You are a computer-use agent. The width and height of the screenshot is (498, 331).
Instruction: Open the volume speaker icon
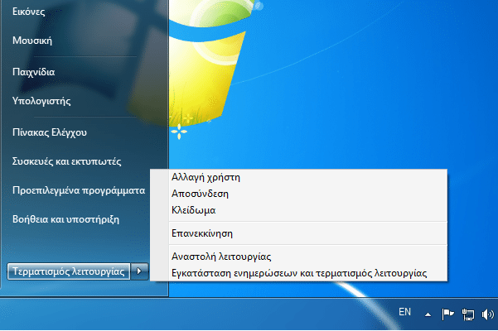coord(487,314)
